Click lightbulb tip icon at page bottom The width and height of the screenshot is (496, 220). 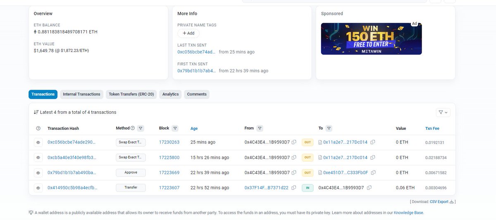[31, 213]
